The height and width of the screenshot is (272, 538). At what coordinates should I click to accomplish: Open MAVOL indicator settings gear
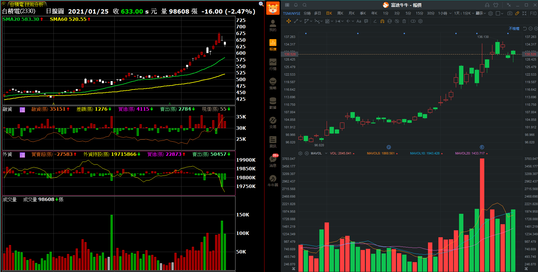click(301, 153)
